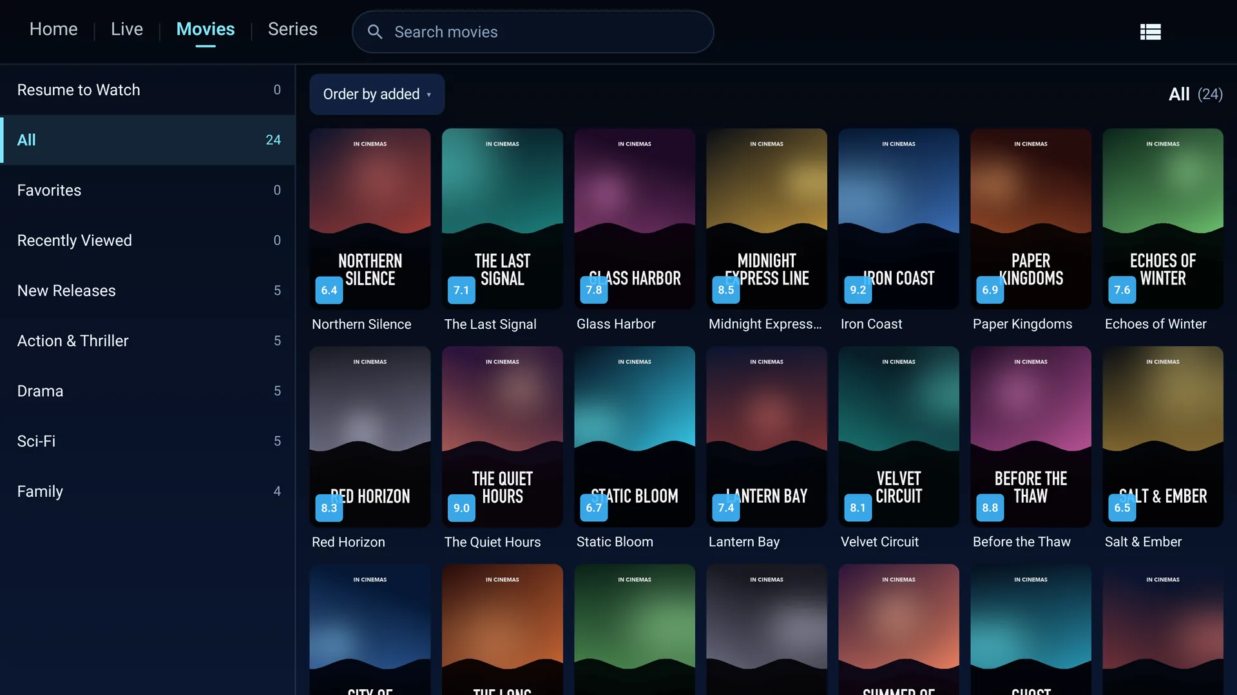Click the 'Paper Kingdoms' title text

(x=1022, y=324)
